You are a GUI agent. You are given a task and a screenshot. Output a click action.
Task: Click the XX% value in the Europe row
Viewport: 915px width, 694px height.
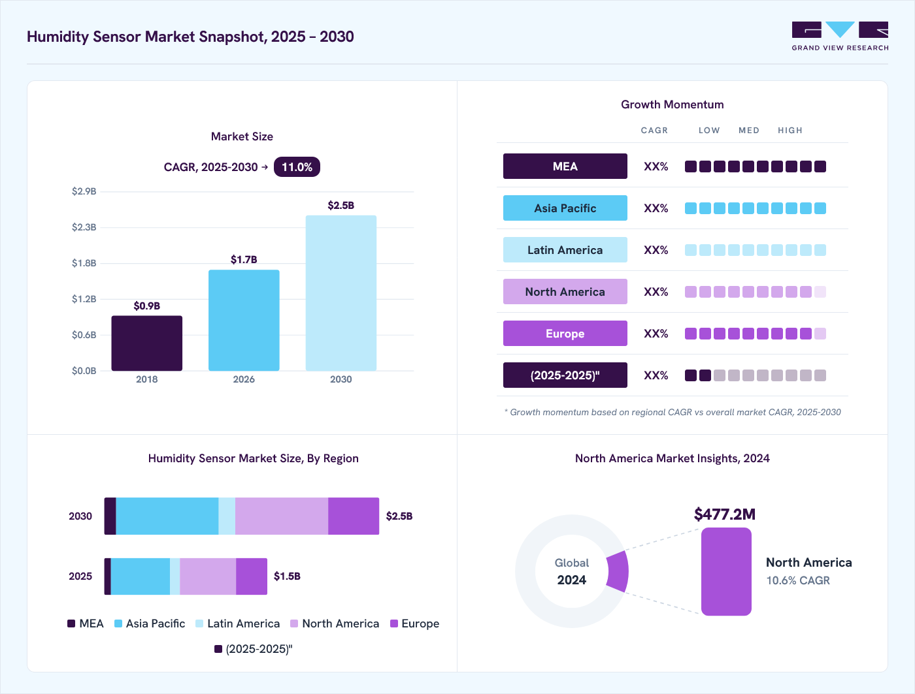pyautogui.click(x=656, y=334)
